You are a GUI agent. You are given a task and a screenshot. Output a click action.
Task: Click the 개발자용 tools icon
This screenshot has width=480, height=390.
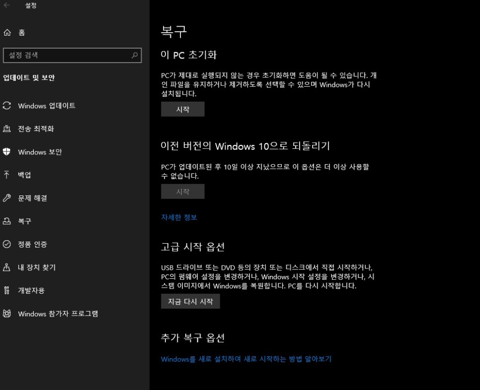click(x=7, y=290)
